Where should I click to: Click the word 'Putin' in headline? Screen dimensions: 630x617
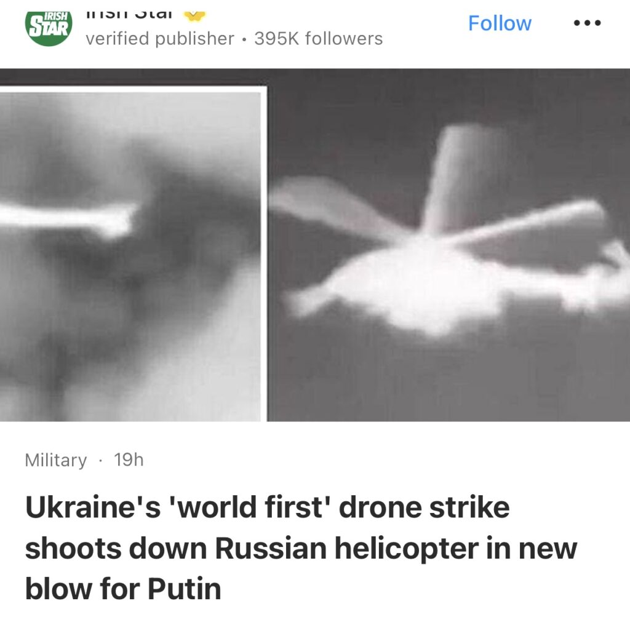(185, 589)
